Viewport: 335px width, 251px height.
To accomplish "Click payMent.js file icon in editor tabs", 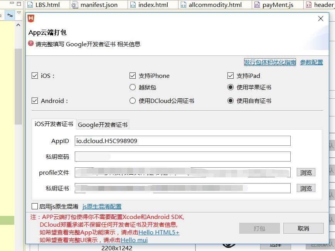I will coord(257,5).
